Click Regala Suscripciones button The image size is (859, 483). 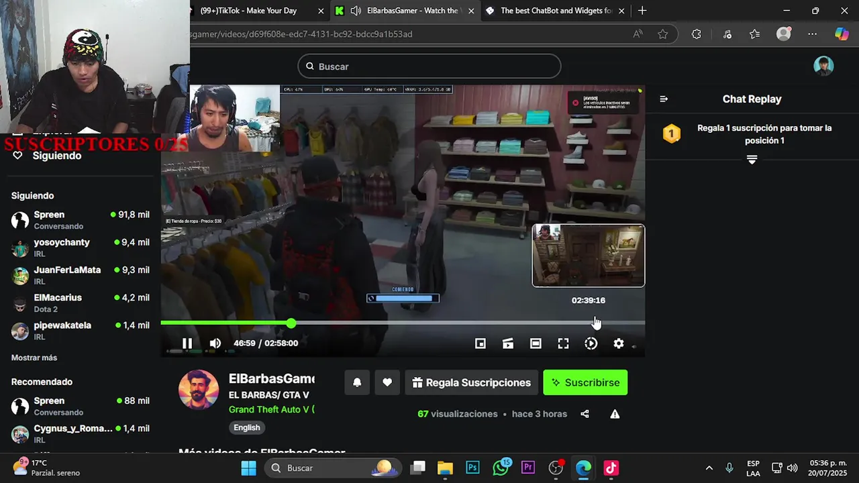pos(472,382)
